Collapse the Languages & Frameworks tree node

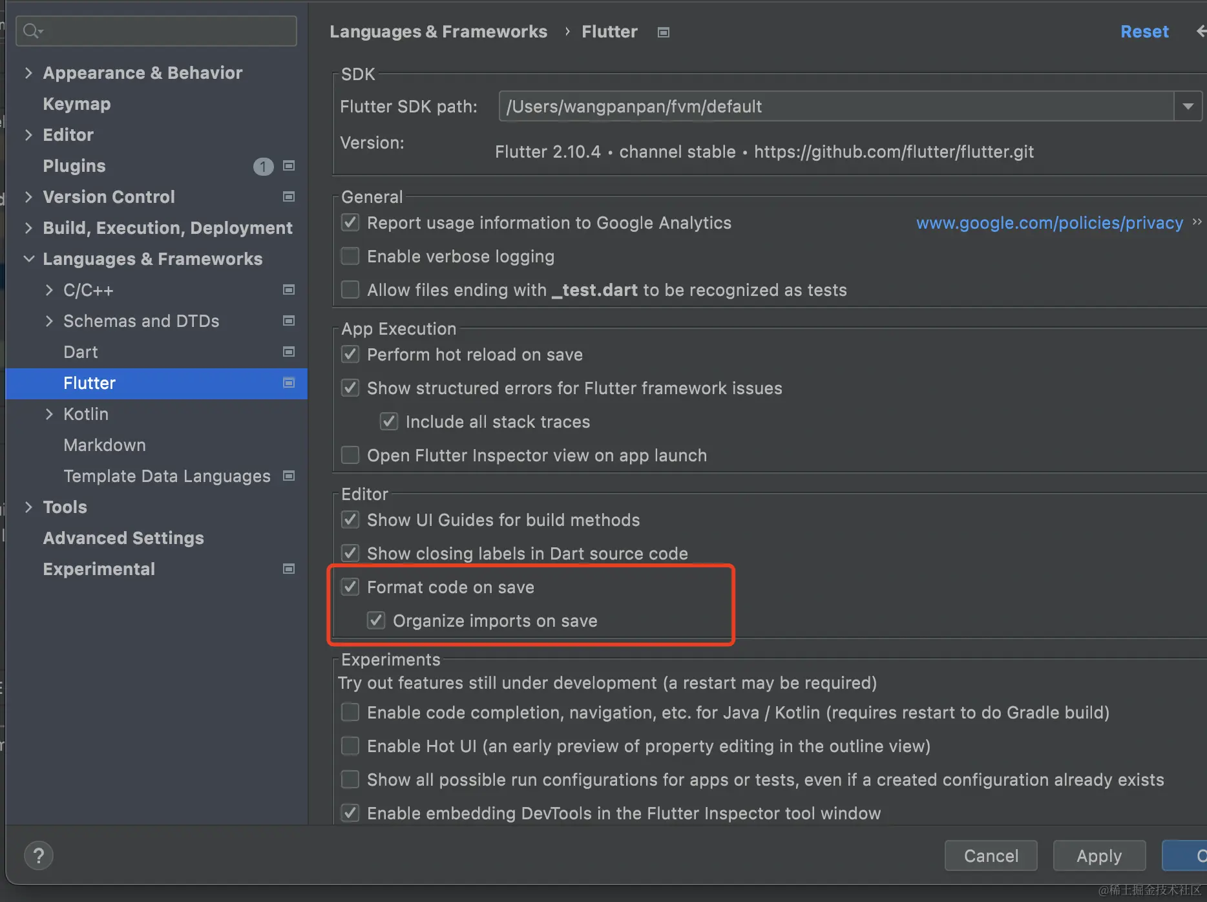pos(28,259)
